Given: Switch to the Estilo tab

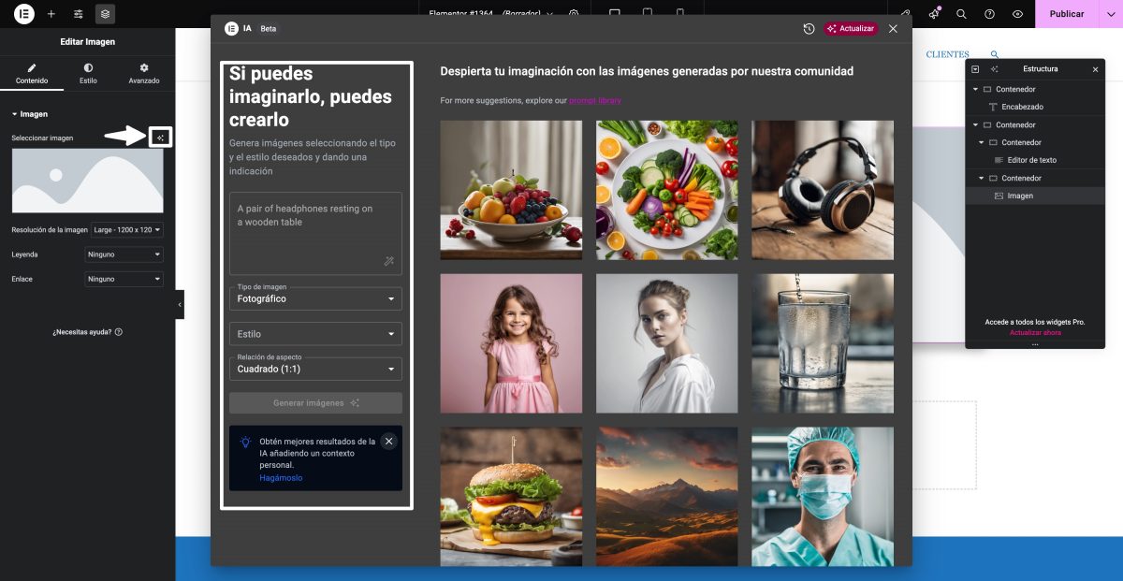Looking at the screenshot, I should (88, 74).
